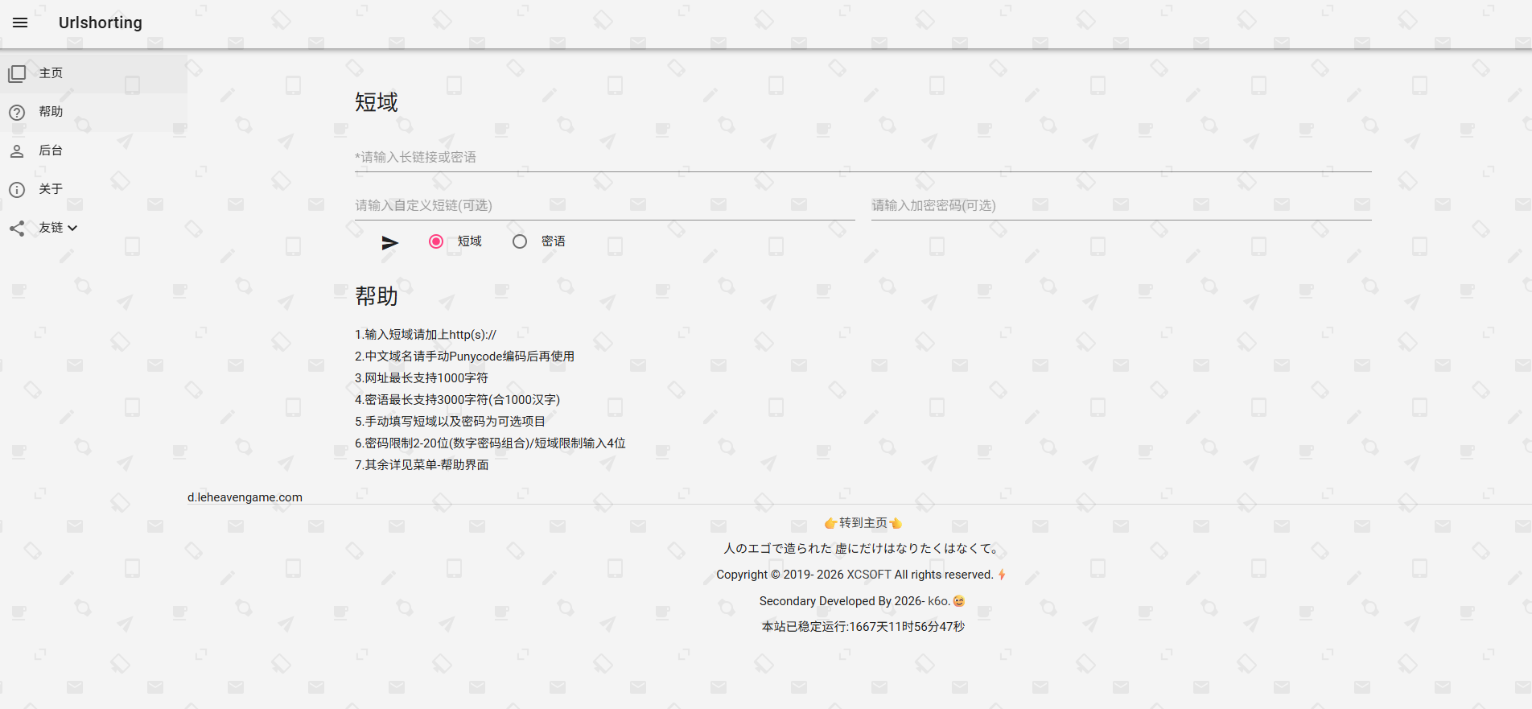Focus the long link or message input
This screenshot has height=709, width=1532.
point(863,157)
